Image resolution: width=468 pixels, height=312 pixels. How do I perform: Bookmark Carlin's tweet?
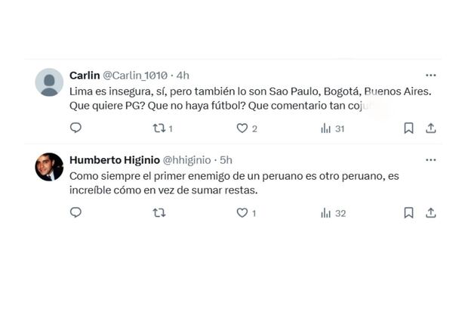[408, 128]
